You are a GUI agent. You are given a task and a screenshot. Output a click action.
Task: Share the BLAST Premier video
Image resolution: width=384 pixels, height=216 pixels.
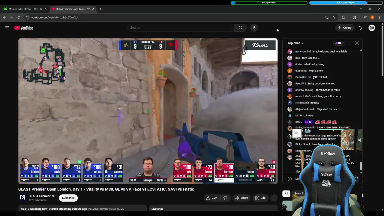[x=241, y=198]
